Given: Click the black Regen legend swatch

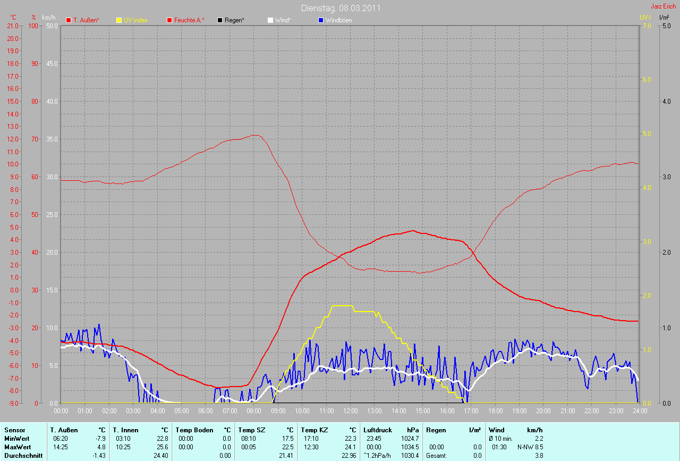Looking at the screenshot, I should (x=220, y=20).
